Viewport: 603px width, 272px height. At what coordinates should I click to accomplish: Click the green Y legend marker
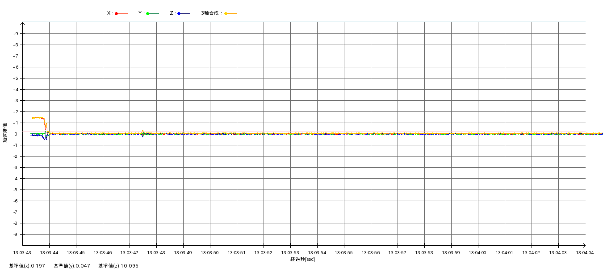click(148, 13)
